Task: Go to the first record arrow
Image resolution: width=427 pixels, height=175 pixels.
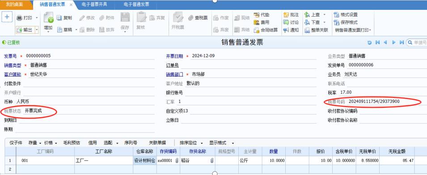Action: pyautogui.click(x=377, y=43)
